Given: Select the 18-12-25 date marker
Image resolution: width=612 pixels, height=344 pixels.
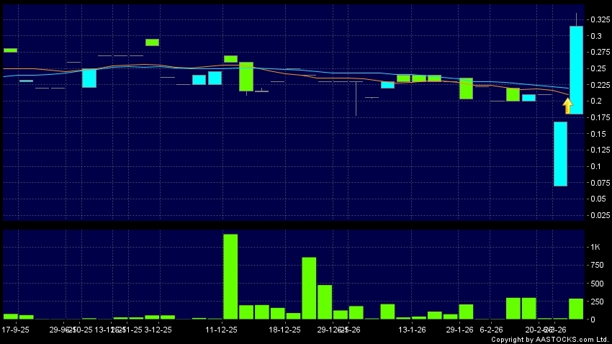Looking at the screenshot, I should [284, 330].
